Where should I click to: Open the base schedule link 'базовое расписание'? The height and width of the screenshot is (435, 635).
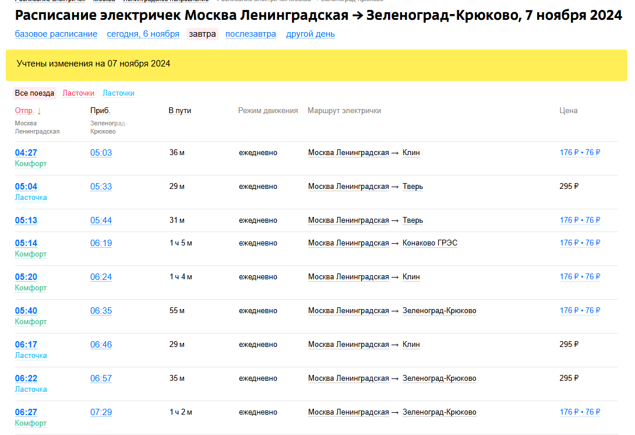click(x=56, y=34)
